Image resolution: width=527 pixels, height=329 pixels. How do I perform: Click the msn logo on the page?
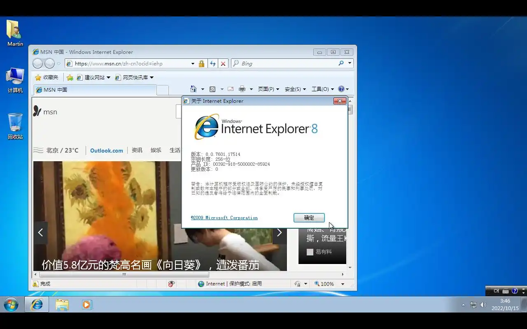[x=45, y=111]
